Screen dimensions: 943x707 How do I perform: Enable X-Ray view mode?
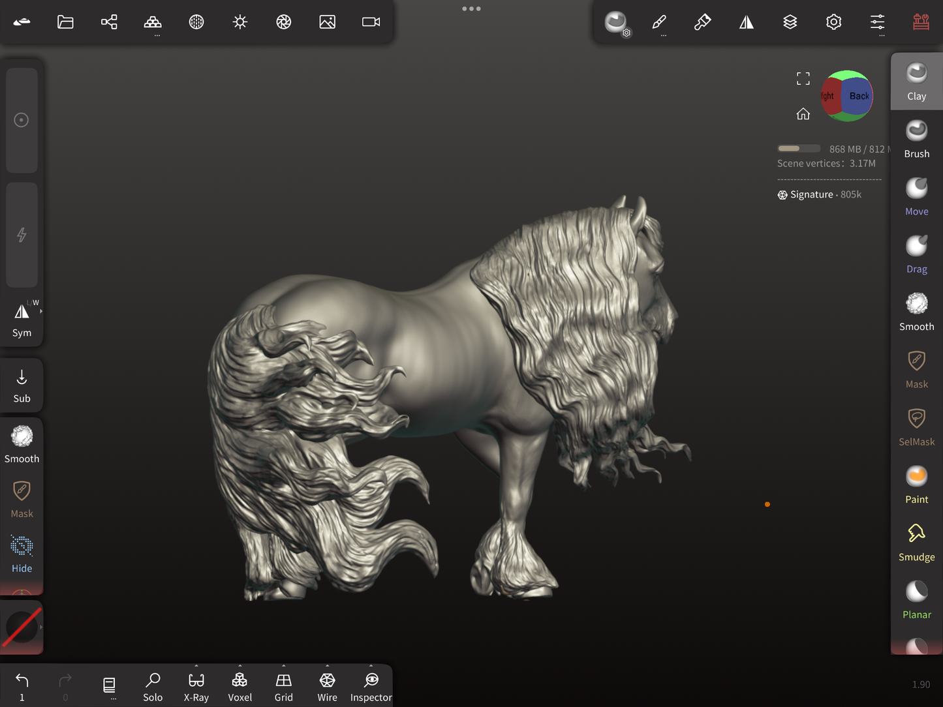[x=196, y=687]
